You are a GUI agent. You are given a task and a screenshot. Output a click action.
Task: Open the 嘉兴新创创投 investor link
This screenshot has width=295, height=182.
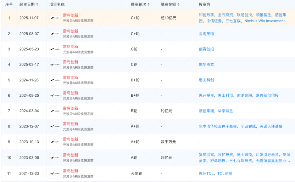point(267,96)
